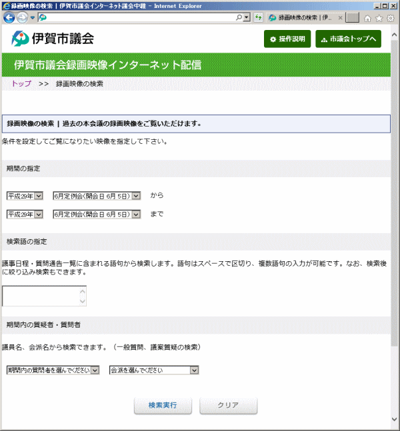400x431 pixels.
Task: Click the site favicon in address bar
Action: coord(43,18)
